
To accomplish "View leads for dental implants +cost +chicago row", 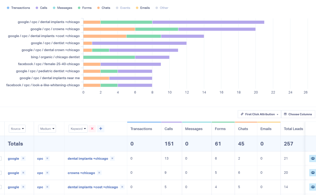I will point(313,187).
